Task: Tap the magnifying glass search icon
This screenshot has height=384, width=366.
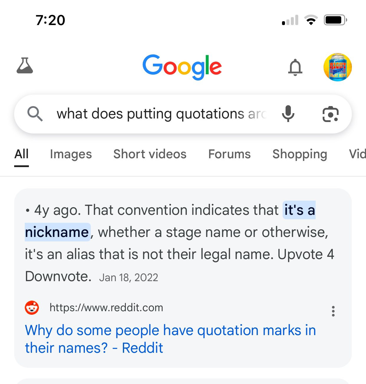Action: (35, 114)
